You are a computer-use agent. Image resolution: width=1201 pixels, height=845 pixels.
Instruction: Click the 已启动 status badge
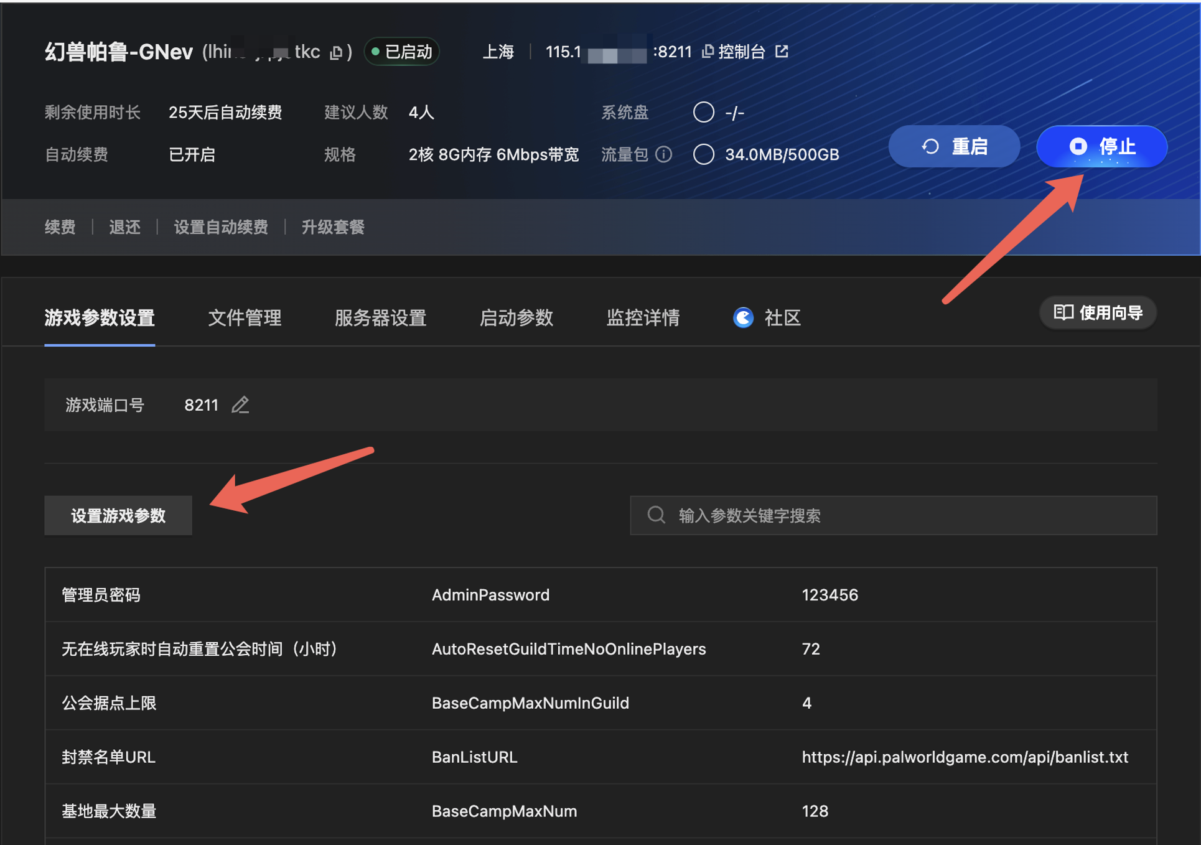click(401, 52)
